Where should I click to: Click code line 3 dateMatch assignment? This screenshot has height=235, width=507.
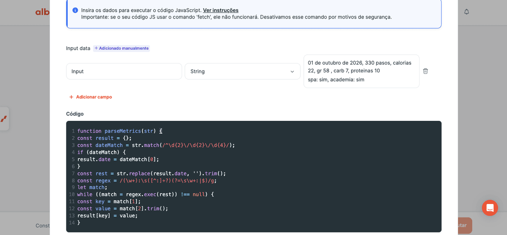(x=156, y=145)
